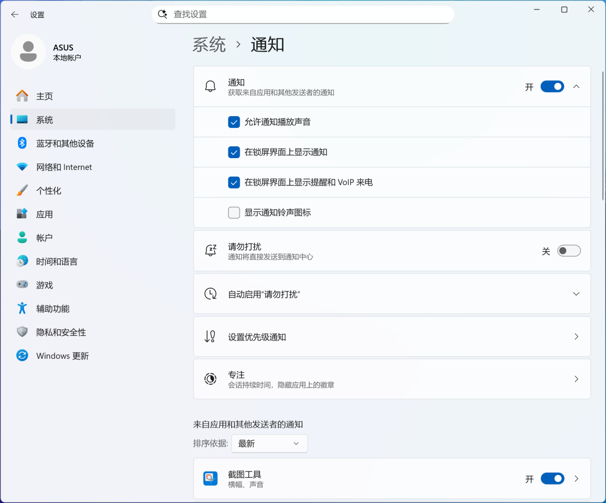Click the 系统 monitor icon
This screenshot has height=503, width=606.
pyautogui.click(x=22, y=119)
